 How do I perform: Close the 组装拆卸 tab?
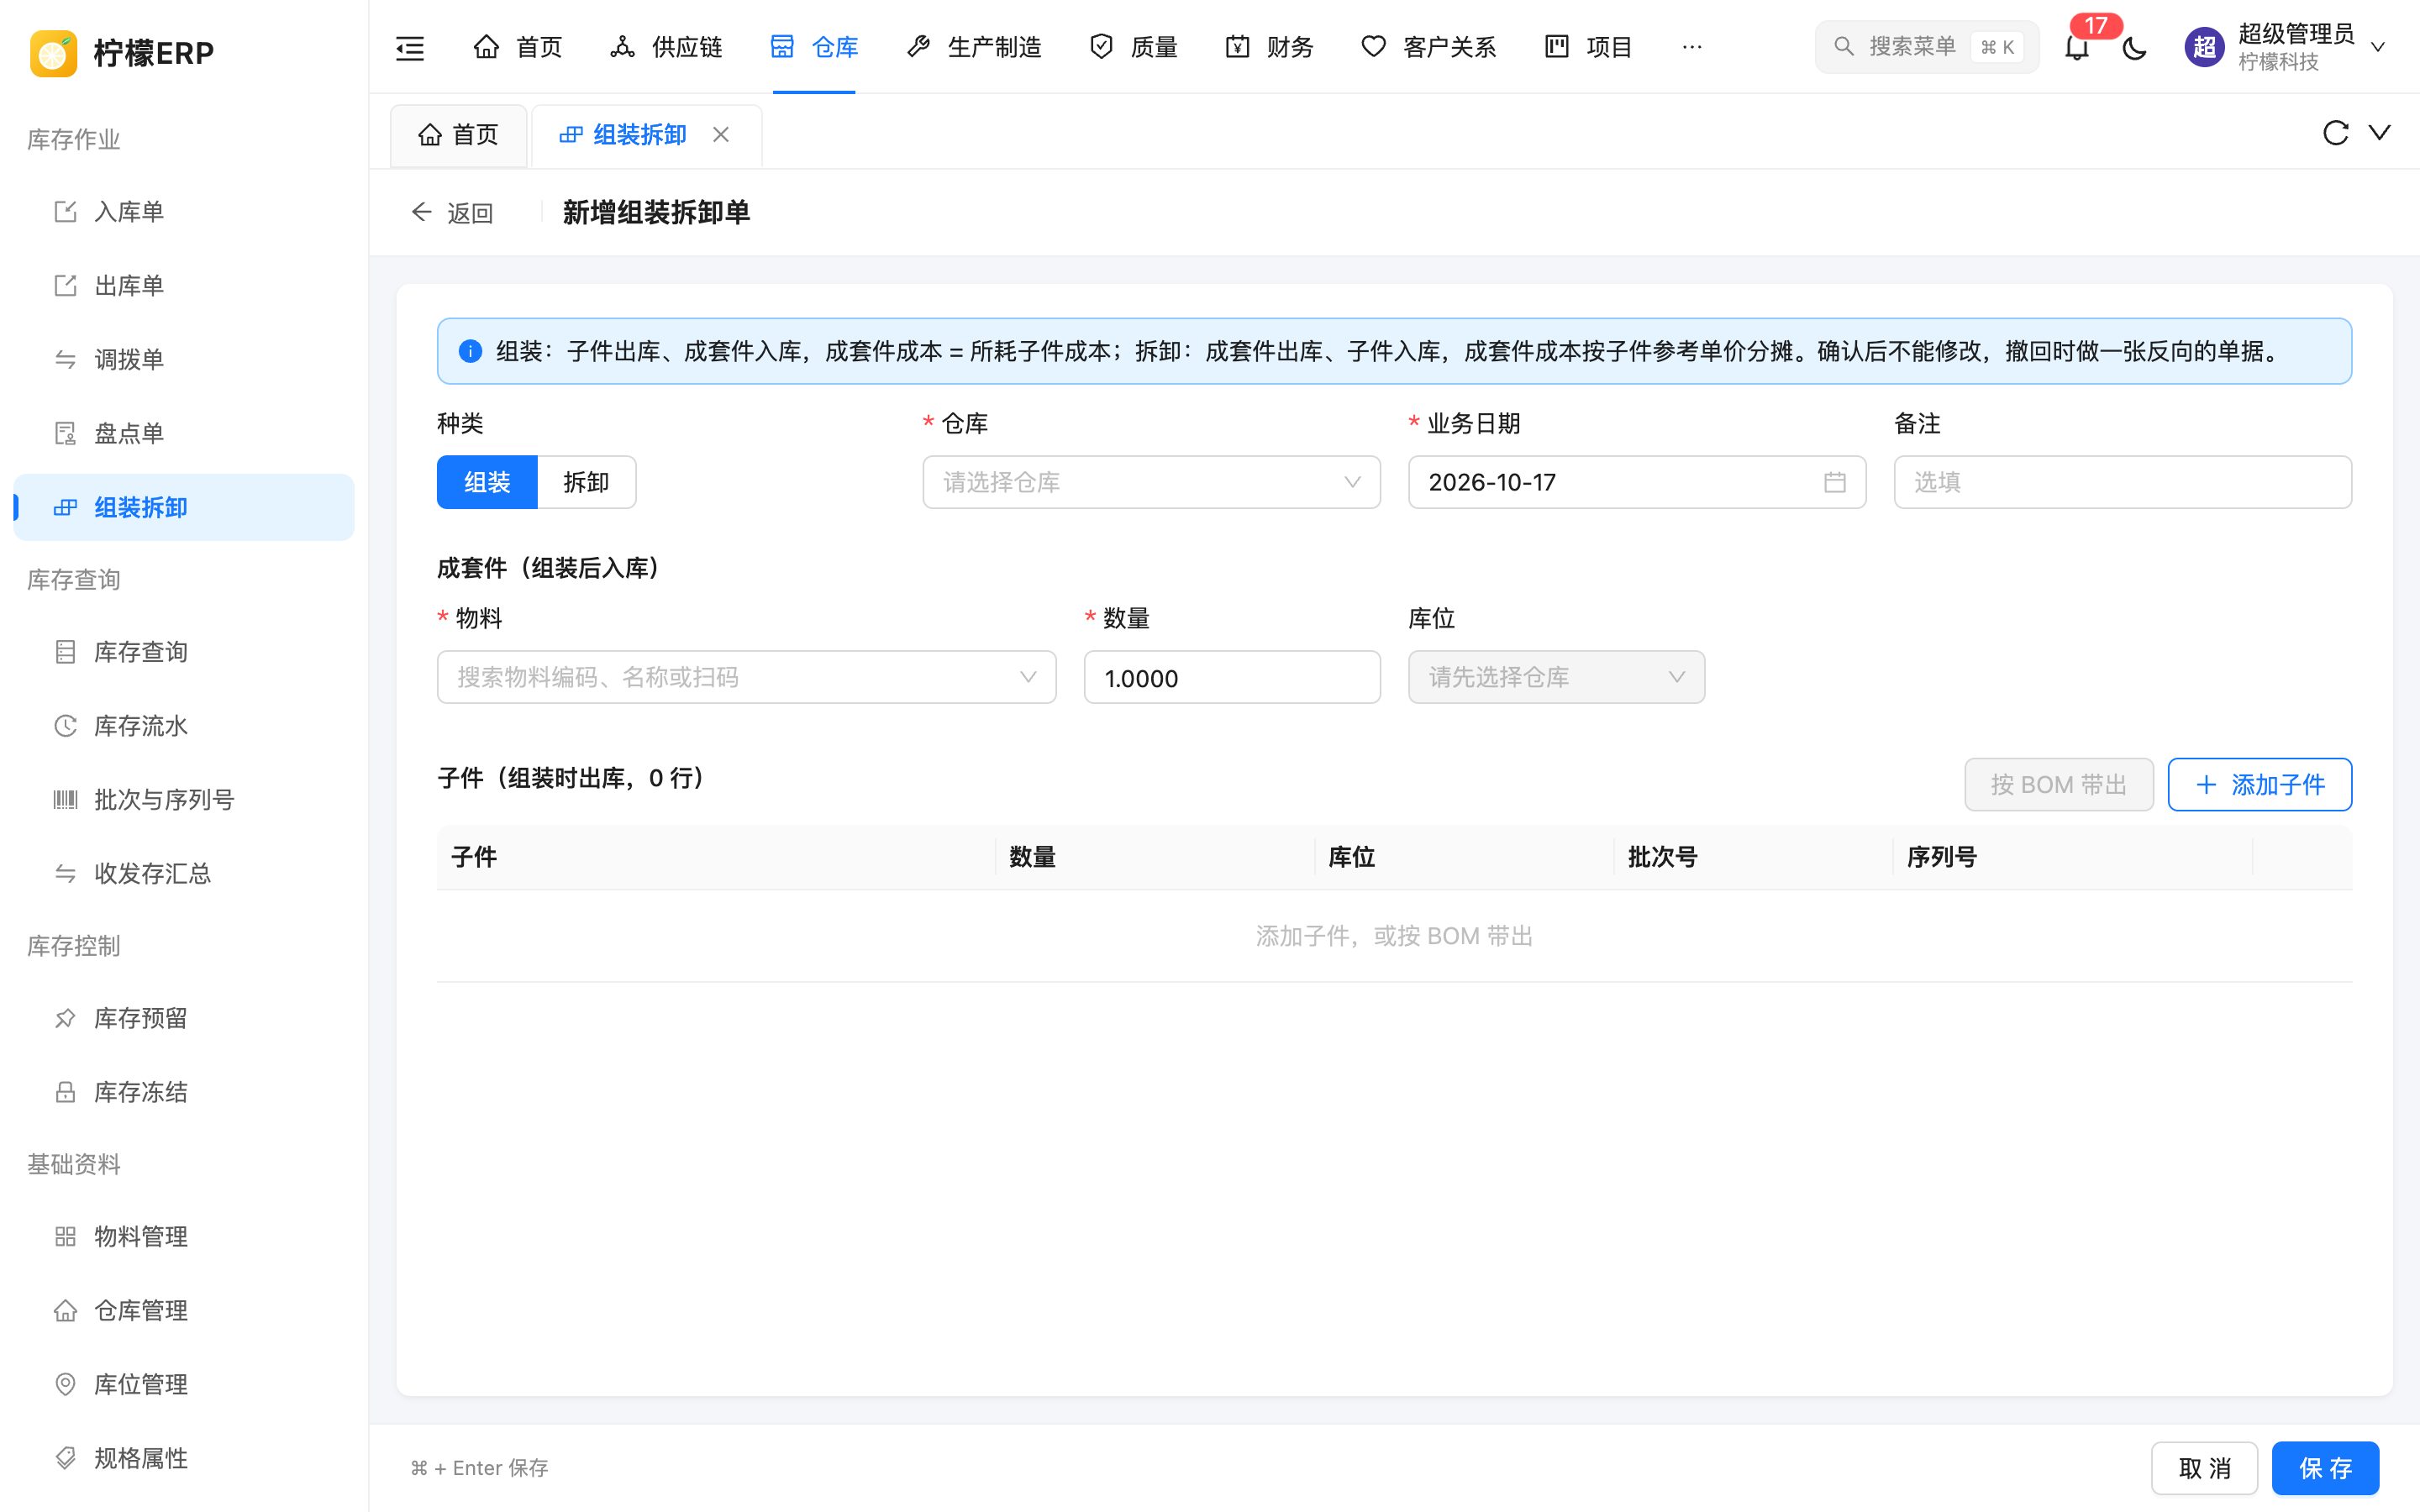pyautogui.click(x=721, y=134)
